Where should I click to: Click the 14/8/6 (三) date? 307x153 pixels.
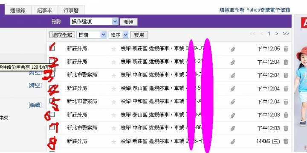point(268,142)
